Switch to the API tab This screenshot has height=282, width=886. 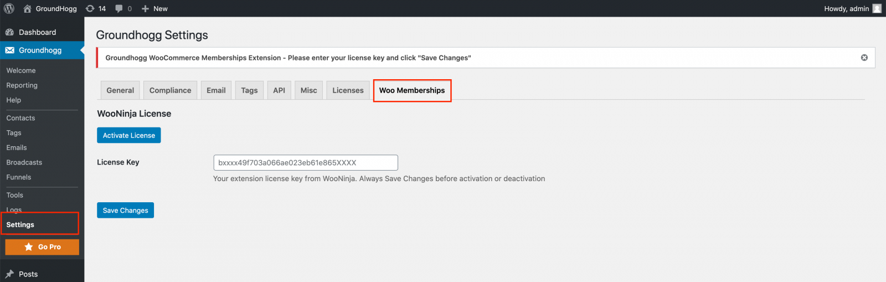(279, 90)
